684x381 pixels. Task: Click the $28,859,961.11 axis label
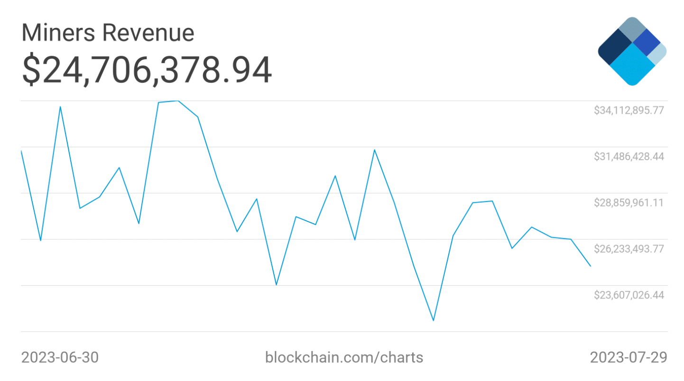coord(629,202)
